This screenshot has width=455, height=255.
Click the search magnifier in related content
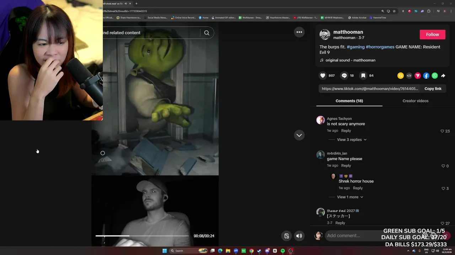(207, 33)
